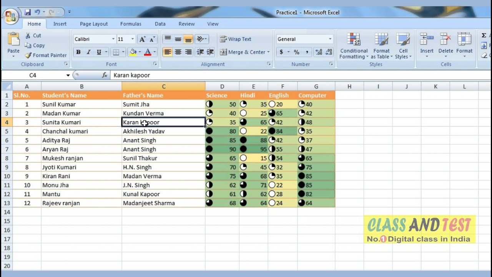Increase indent of cell content
The height and width of the screenshot is (277, 492).
click(210, 52)
